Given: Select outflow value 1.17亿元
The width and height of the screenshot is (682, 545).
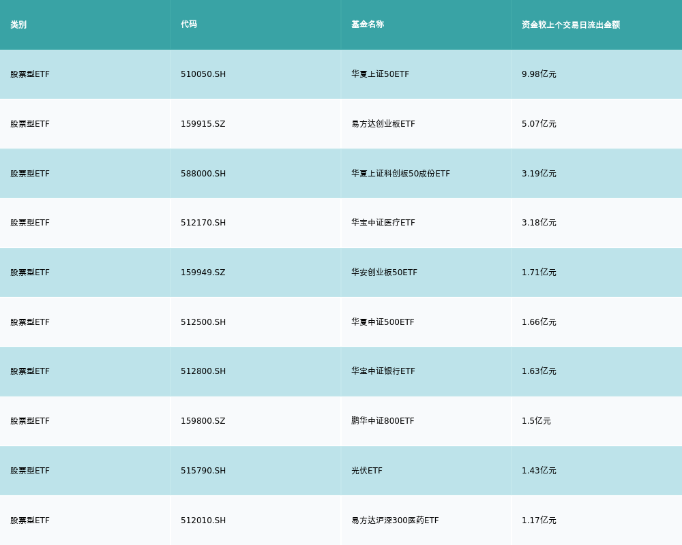Looking at the screenshot, I should 539,520.
